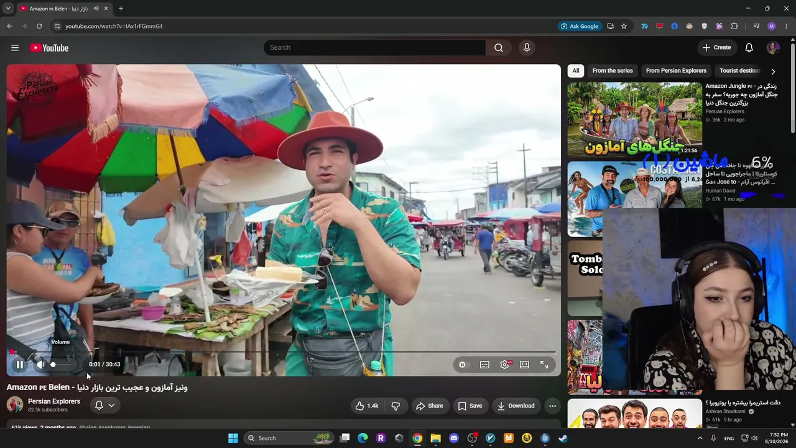Pause the video playback

tap(20, 365)
